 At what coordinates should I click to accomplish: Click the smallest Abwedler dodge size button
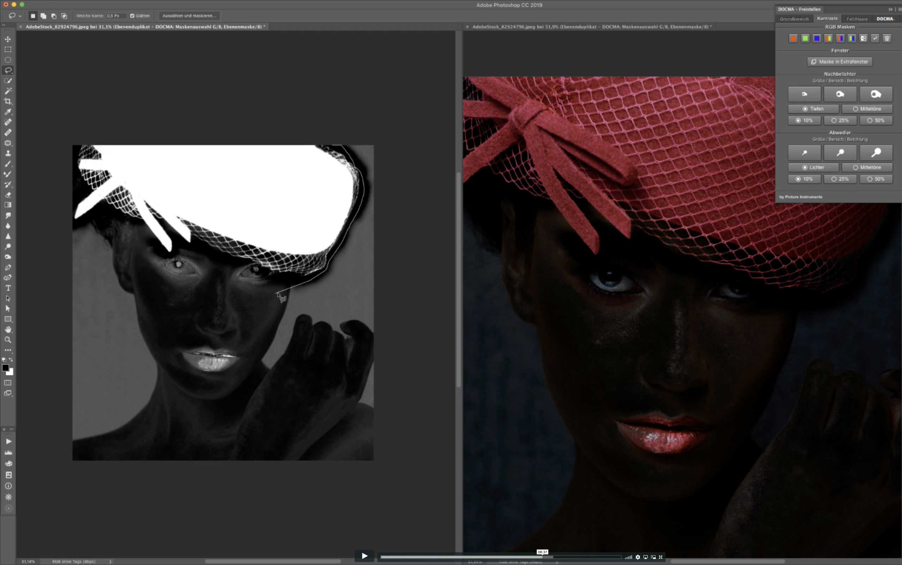tap(804, 153)
